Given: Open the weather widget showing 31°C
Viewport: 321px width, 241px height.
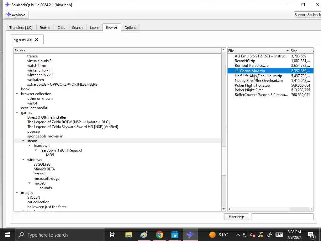Looking at the screenshot, I should click(218, 235).
